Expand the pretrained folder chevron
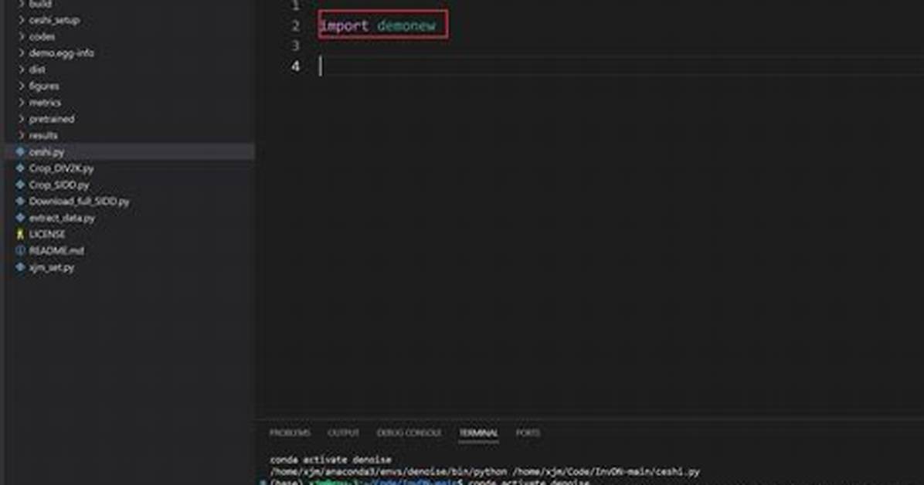 click(x=22, y=119)
